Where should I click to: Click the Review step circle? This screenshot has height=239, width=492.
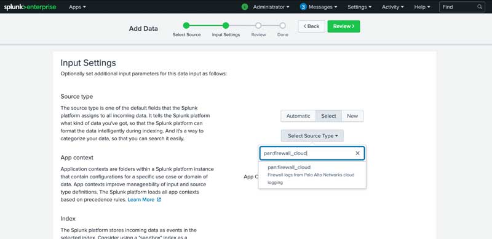click(x=258, y=25)
